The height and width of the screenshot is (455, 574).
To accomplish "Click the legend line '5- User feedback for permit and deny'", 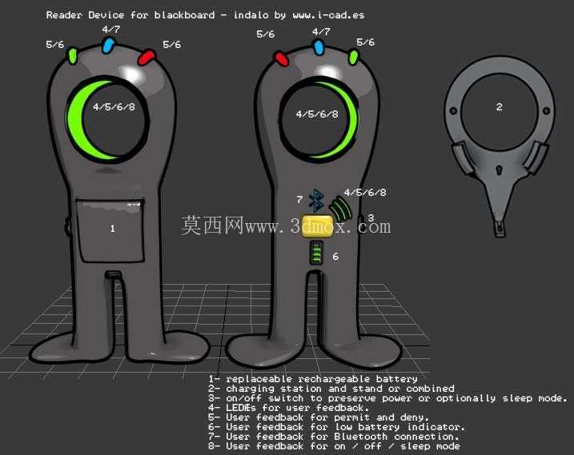I will point(319,417).
